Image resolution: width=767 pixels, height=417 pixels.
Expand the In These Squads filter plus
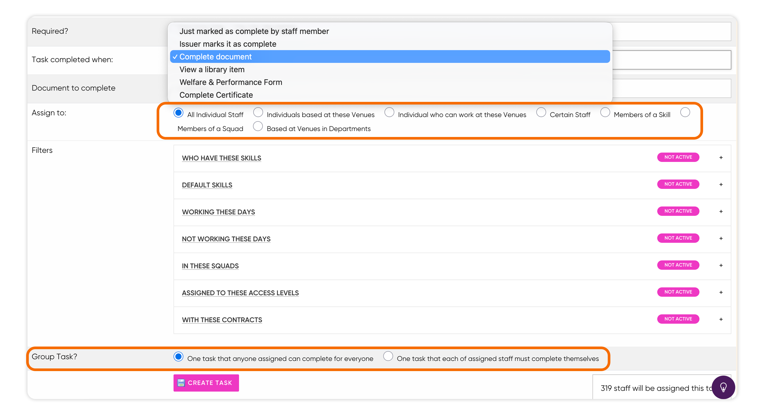coord(721,265)
